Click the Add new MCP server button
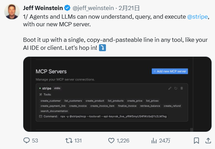This screenshot has width=215, height=149. 170,71
